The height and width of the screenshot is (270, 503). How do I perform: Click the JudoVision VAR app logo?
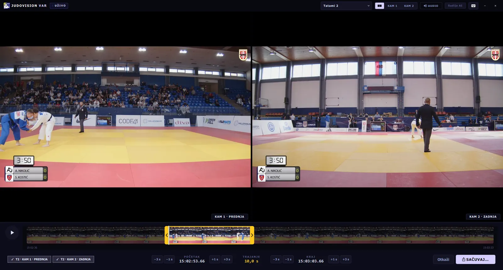pos(7,6)
